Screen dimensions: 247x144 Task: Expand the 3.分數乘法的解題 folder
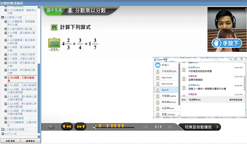click(x=3, y=129)
